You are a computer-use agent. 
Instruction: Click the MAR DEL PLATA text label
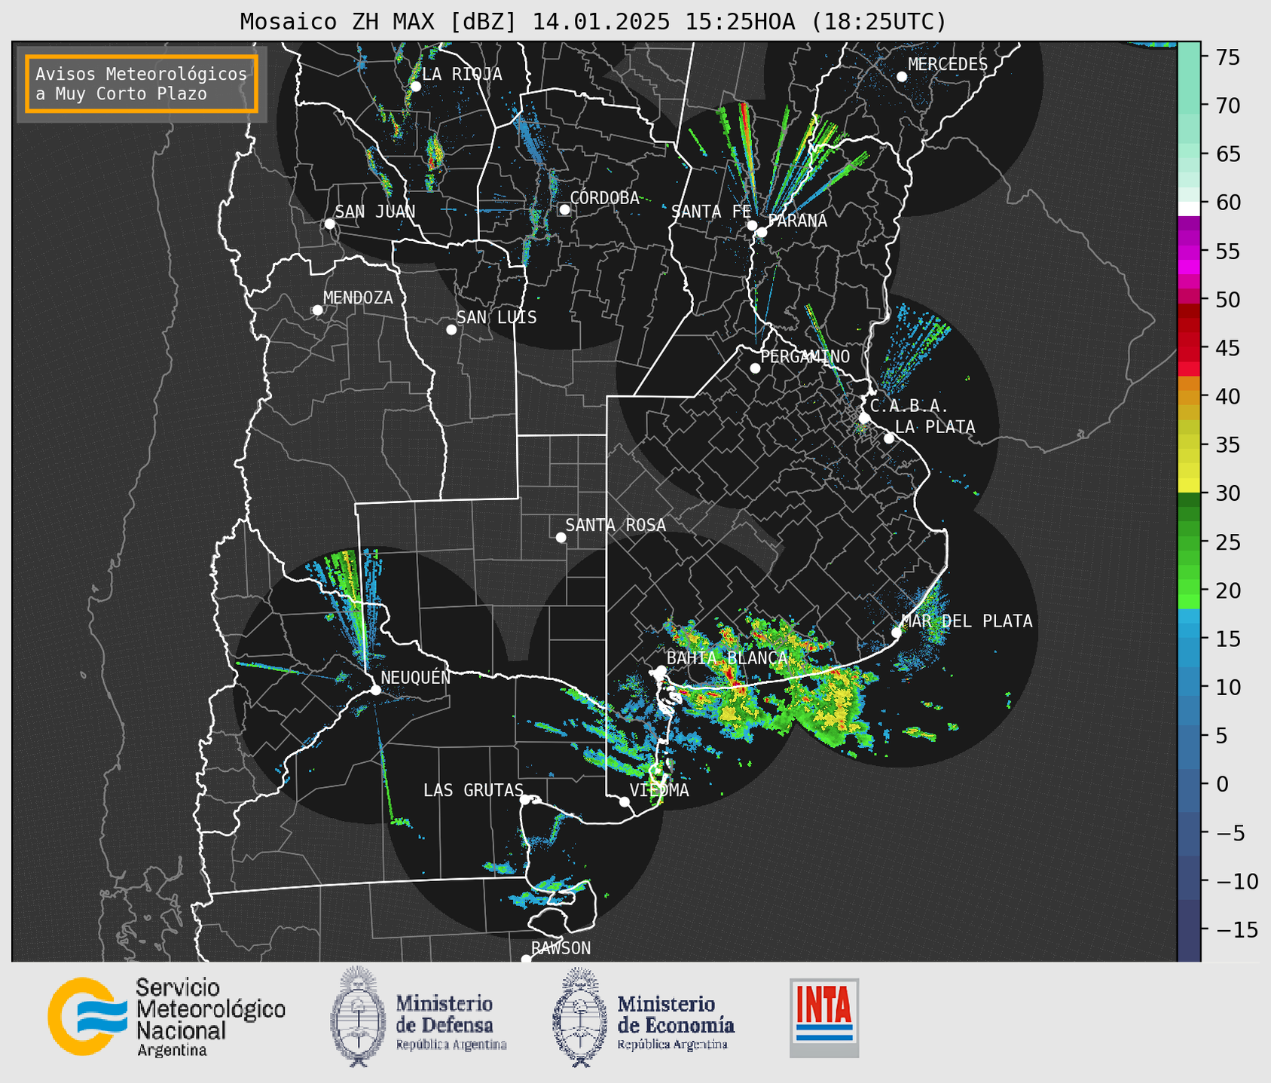point(967,621)
